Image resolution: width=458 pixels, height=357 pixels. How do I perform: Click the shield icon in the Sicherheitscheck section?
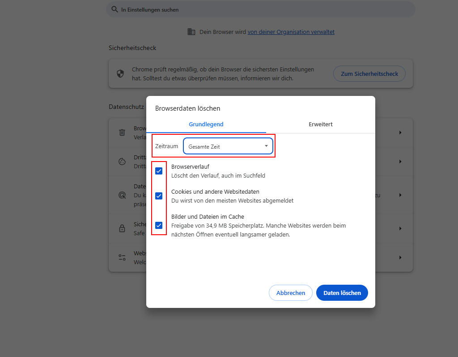coord(120,74)
